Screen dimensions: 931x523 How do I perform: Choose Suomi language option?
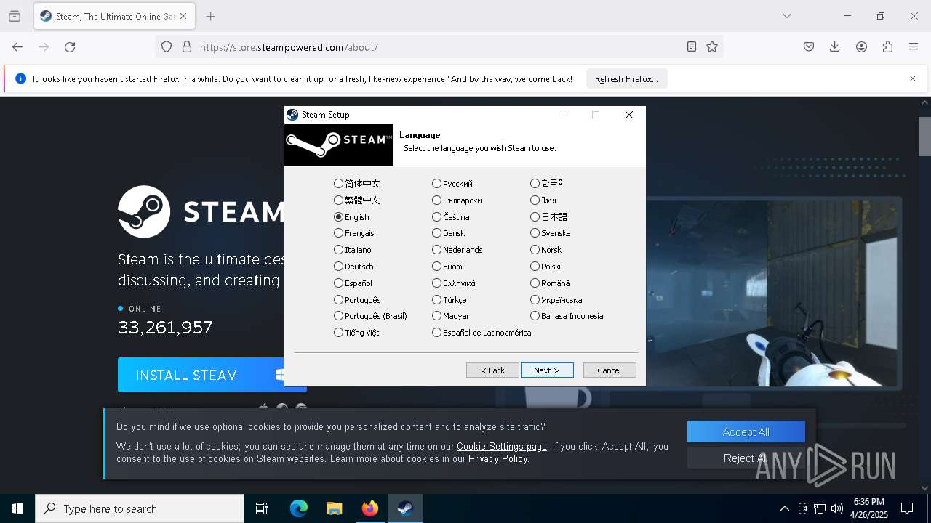click(448, 267)
